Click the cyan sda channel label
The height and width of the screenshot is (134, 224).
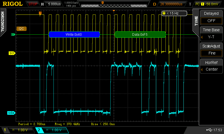coord(11,113)
